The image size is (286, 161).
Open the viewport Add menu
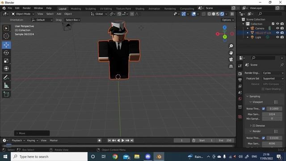click(59, 14)
